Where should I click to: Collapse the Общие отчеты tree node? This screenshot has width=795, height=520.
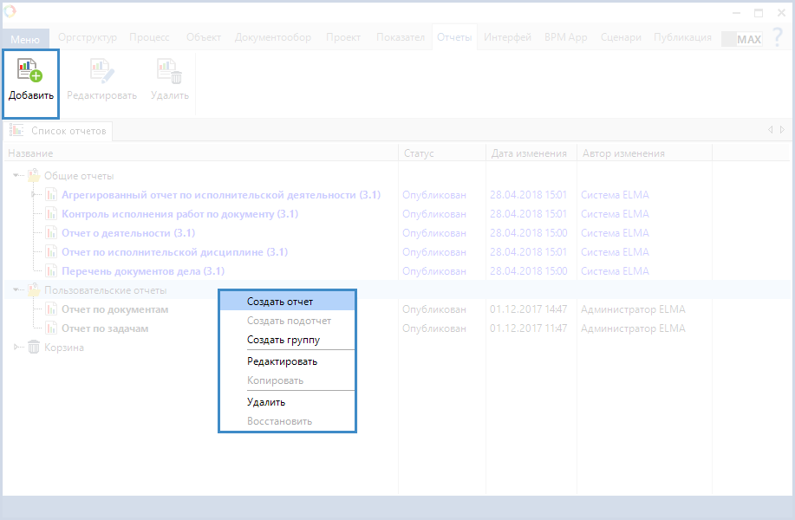pyautogui.click(x=16, y=176)
